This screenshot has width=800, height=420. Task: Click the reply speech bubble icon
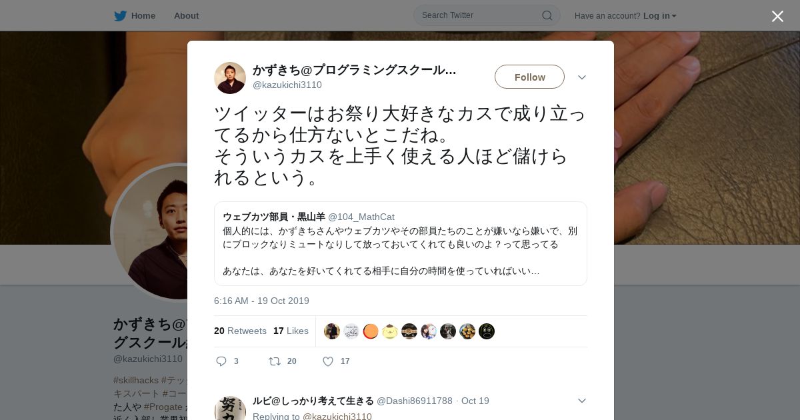pos(221,361)
